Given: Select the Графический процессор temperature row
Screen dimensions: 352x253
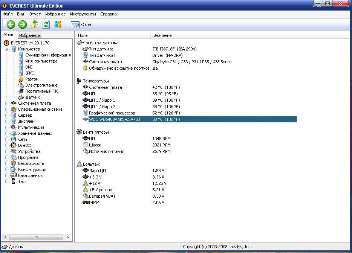Looking at the screenshot, I should click(x=190, y=113).
